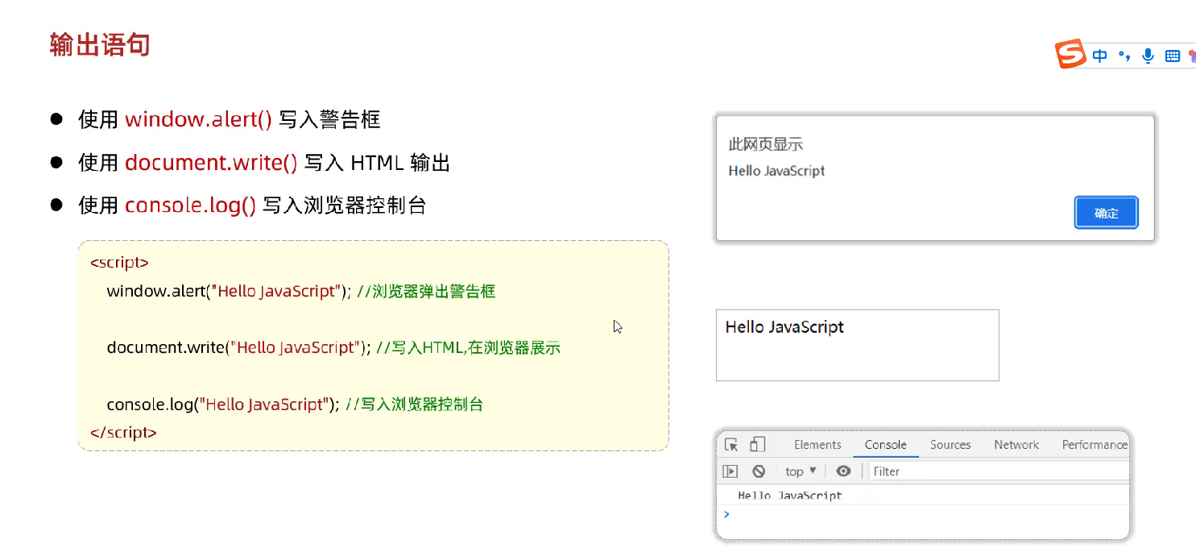This screenshot has height=552, width=1196.
Task: Click the Sogou input method logo
Action: 1071,55
